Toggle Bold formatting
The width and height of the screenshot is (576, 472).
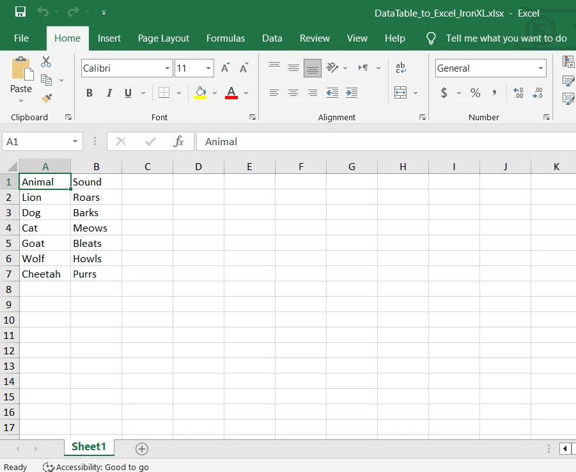pyautogui.click(x=90, y=93)
